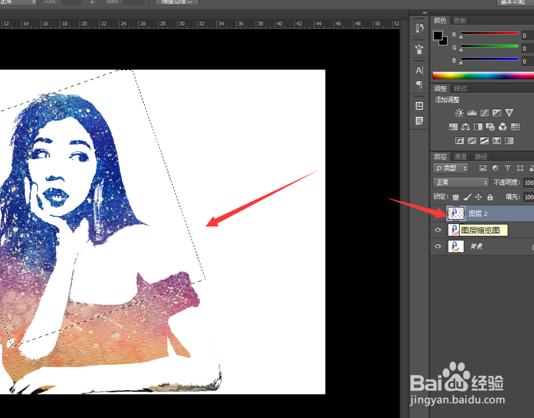Click the blue B slider handle
Screen dimensions: 534x418
tap(461, 62)
